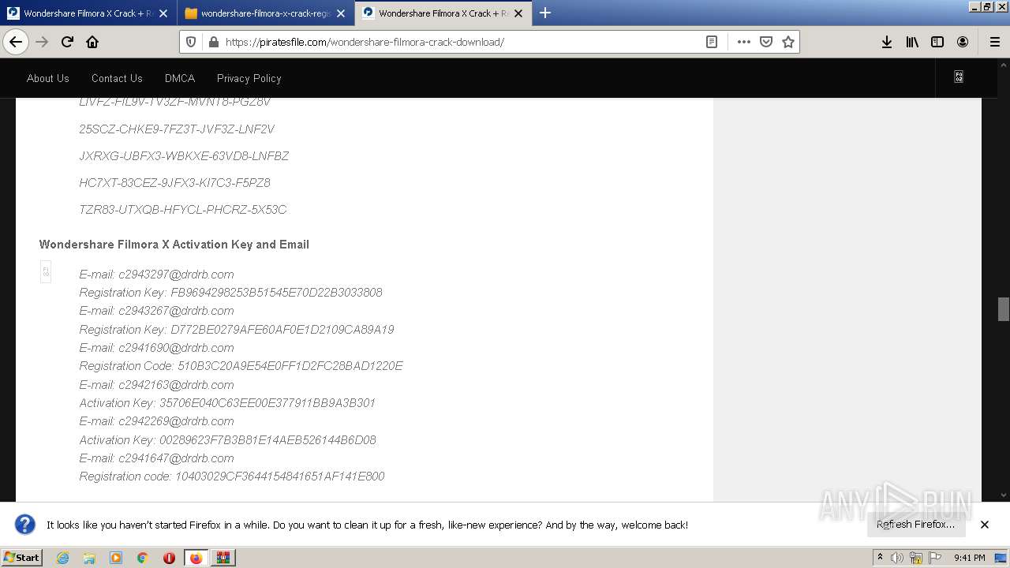1010x568 pixels.
Task: Click email c2942269@drdrb.com
Action: [x=176, y=421]
